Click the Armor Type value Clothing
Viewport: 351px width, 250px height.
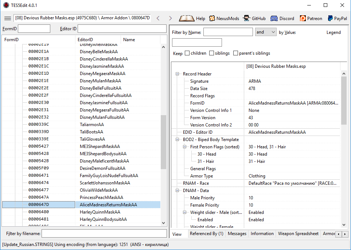(257, 176)
